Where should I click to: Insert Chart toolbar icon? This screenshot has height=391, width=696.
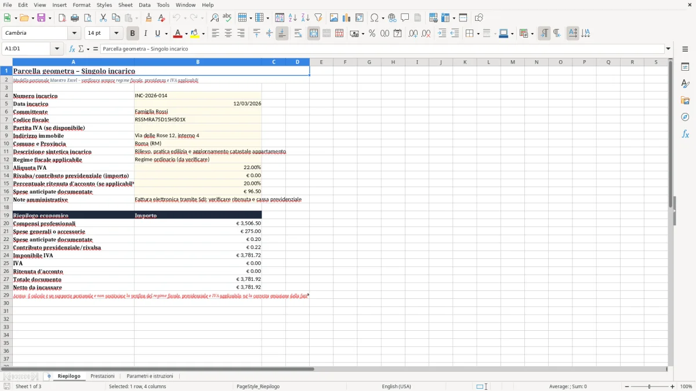pos(347,18)
